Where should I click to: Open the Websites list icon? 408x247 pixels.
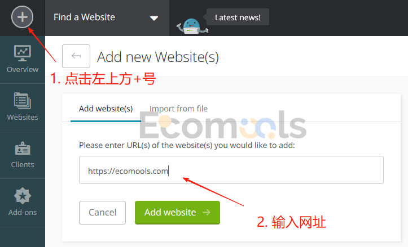point(23,101)
